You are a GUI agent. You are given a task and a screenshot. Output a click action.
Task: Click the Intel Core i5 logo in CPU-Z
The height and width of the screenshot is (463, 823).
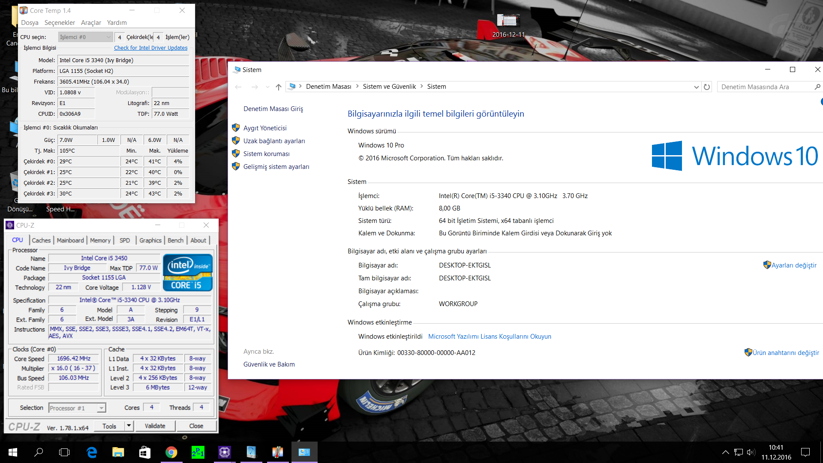click(188, 273)
